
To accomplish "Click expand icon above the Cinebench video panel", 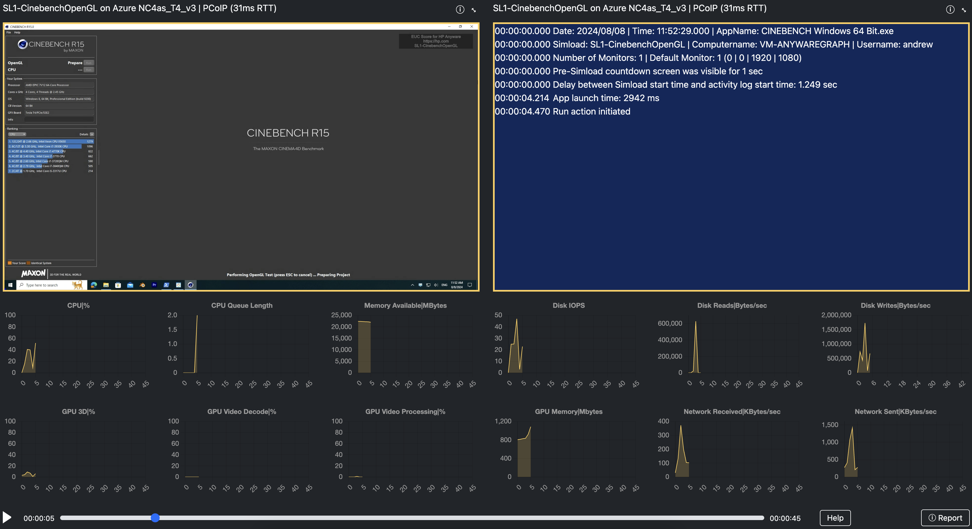I will click(x=473, y=10).
